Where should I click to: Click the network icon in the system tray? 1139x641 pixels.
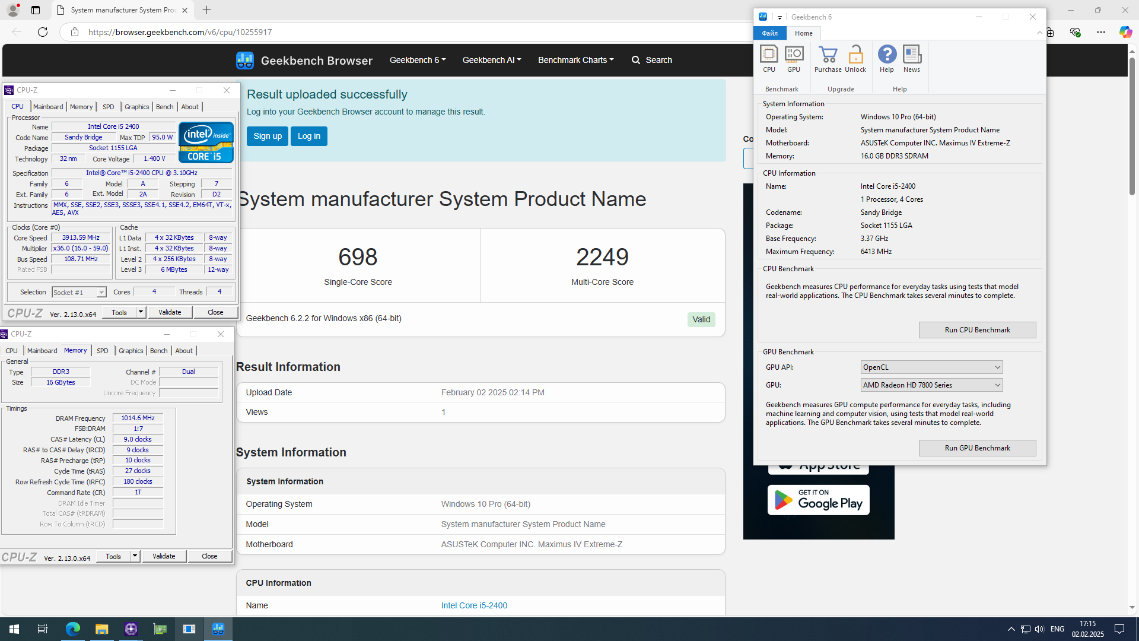1025,629
